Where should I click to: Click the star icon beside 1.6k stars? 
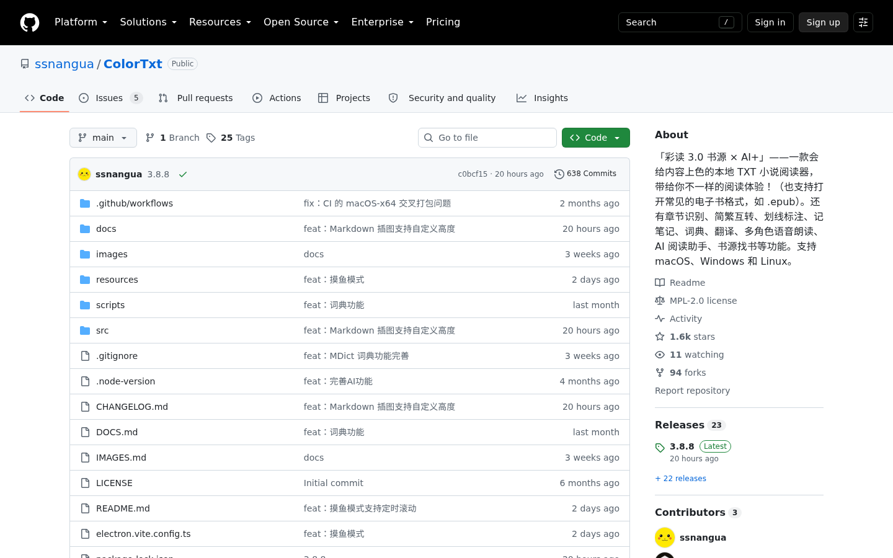pyautogui.click(x=660, y=337)
